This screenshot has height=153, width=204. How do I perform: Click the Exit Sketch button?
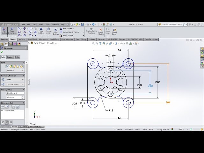tap(4, 31)
